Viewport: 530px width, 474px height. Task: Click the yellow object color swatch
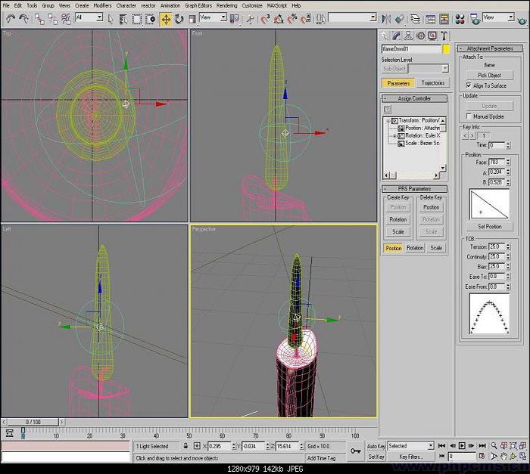click(446, 49)
